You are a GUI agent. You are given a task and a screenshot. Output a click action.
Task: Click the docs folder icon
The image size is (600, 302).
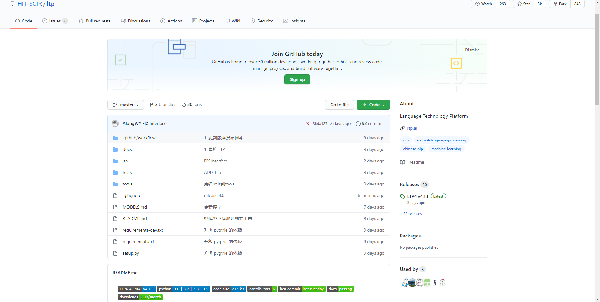click(x=115, y=150)
